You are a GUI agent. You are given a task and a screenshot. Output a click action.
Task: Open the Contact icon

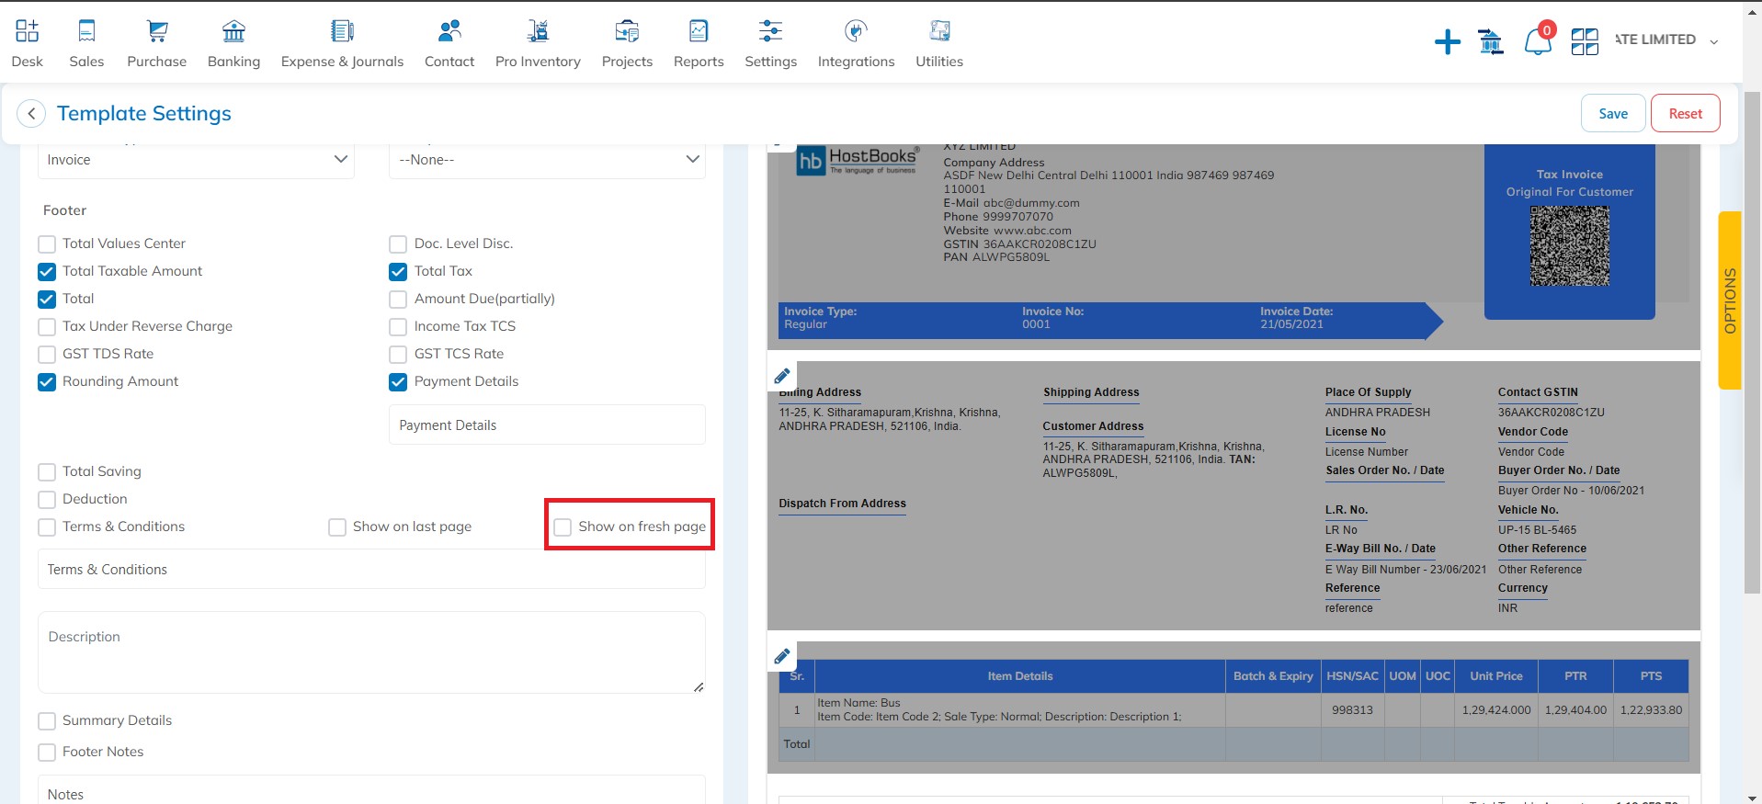pos(449,31)
